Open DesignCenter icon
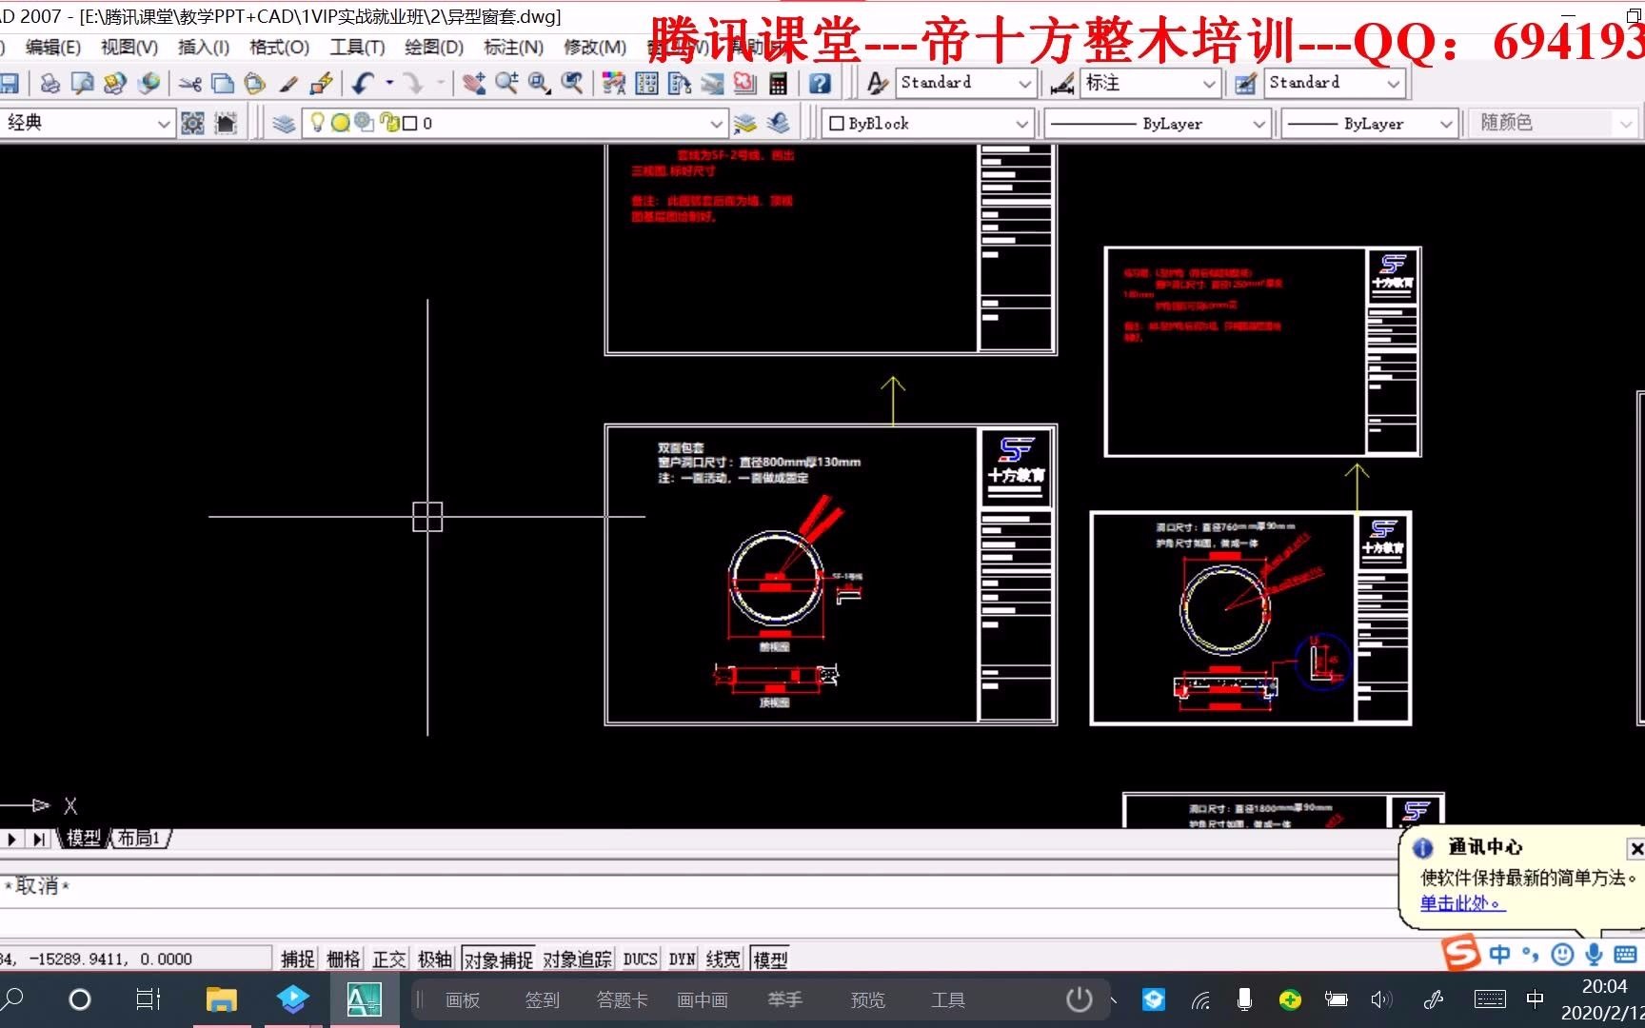The height and width of the screenshot is (1028, 1645). click(x=646, y=84)
